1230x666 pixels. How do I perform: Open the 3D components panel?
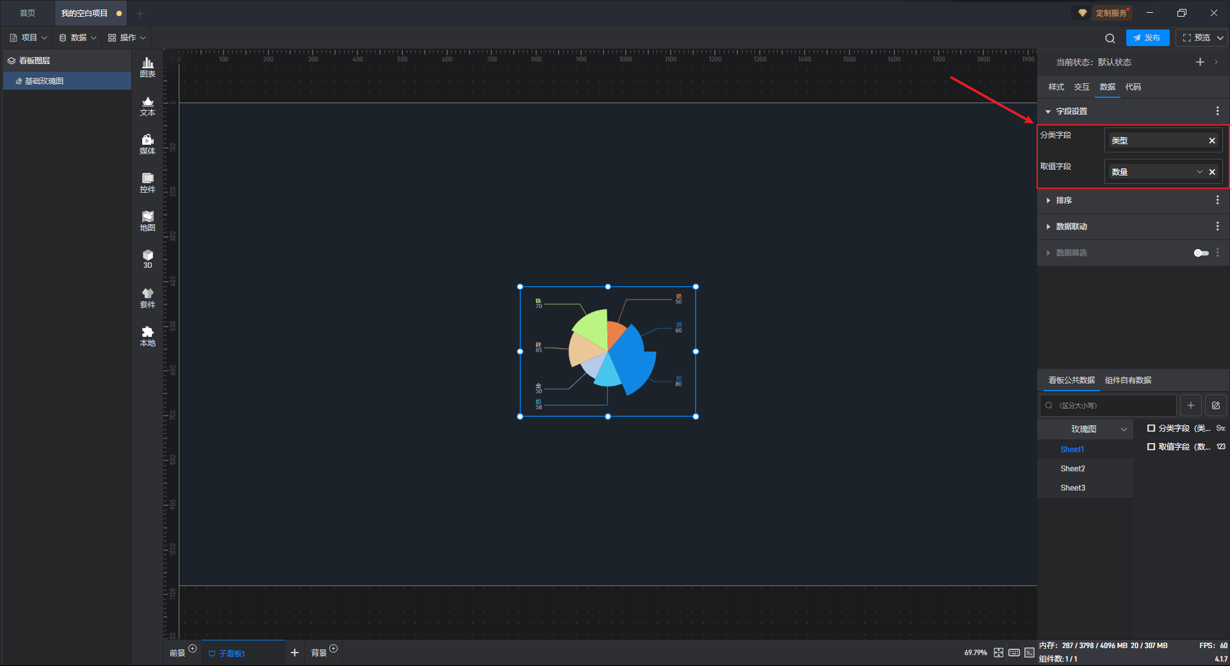(147, 259)
